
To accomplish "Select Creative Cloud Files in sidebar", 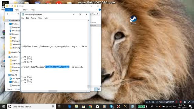I will [14, 52].
